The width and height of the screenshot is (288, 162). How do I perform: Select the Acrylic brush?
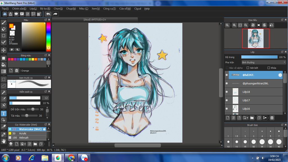(23, 133)
